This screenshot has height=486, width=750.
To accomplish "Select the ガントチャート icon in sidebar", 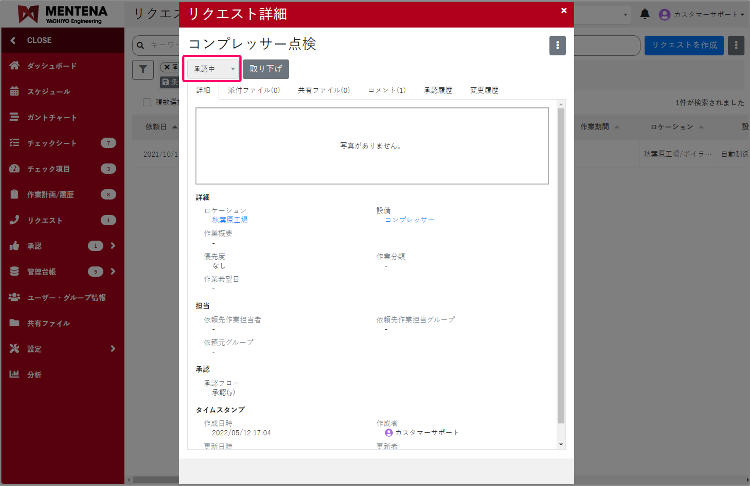I will click(x=14, y=117).
